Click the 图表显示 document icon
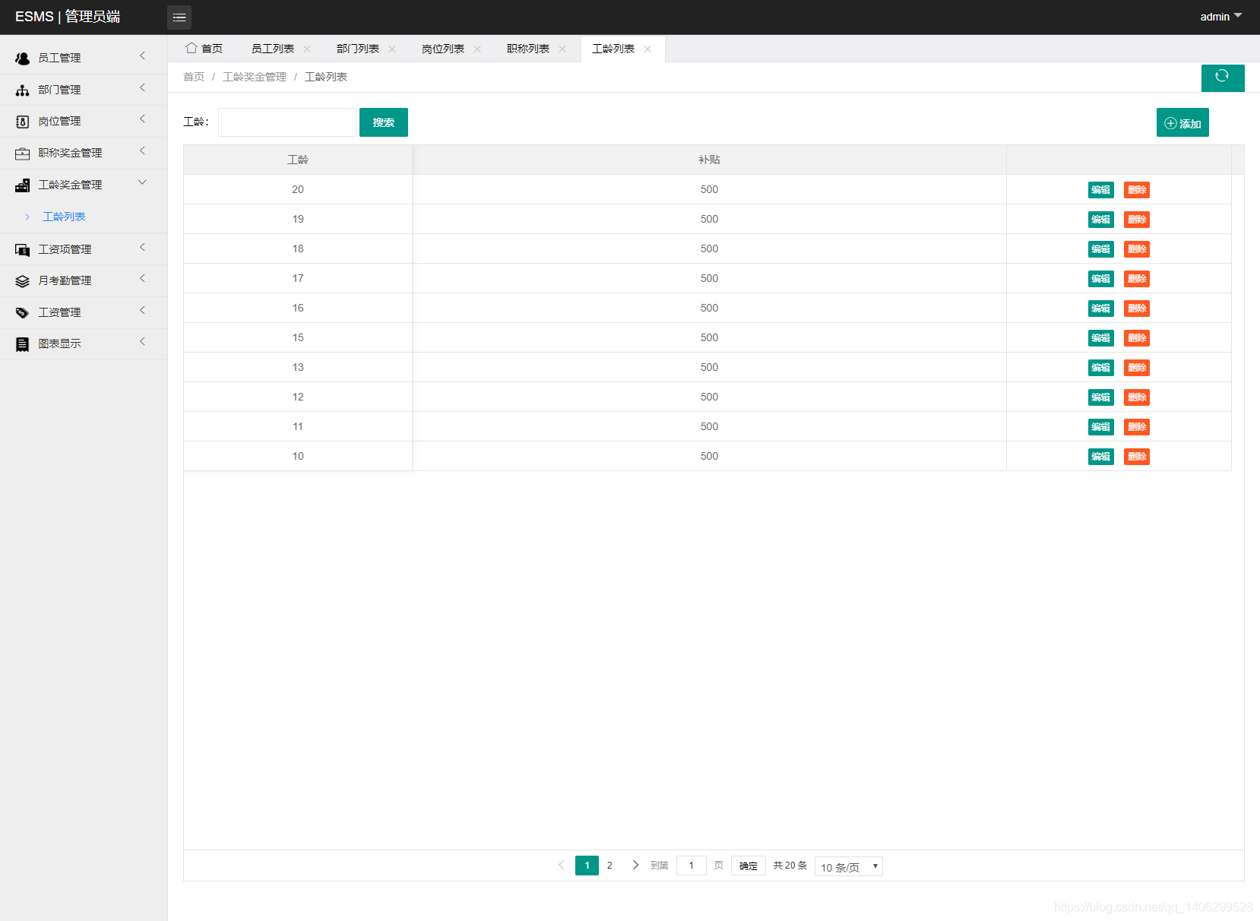 click(x=23, y=344)
